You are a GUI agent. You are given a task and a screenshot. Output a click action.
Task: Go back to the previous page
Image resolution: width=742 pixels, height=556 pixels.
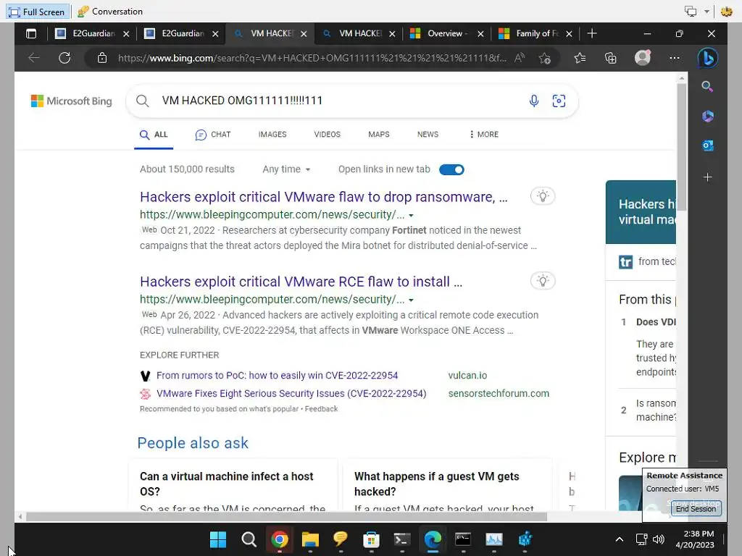[33, 58]
